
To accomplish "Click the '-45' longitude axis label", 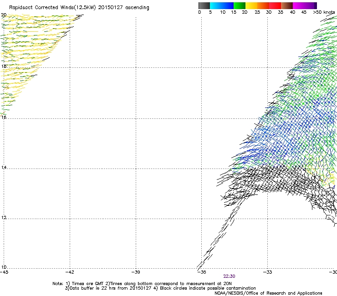I will click(x=4, y=272).
